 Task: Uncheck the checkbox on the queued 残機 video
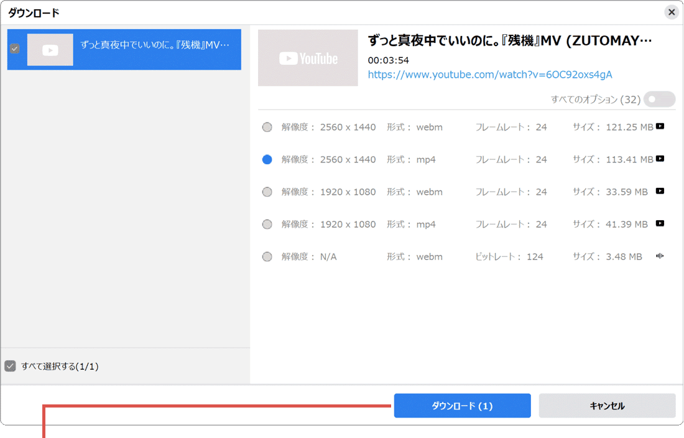click(14, 50)
